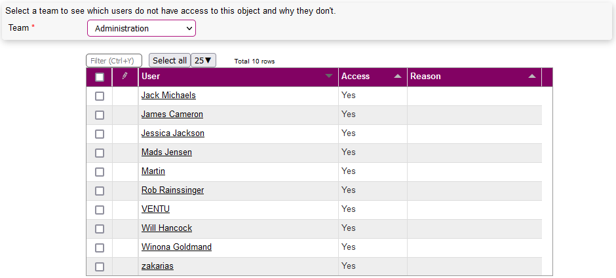
Task: Check the box for Jack Michaels
Action: (x=100, y=96)
